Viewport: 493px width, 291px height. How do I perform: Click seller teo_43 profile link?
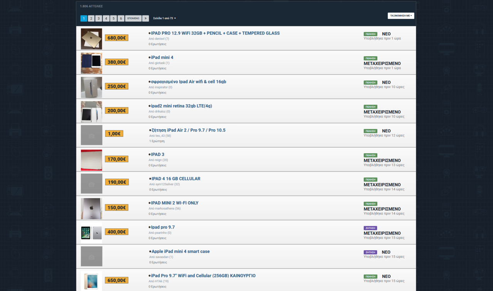pyautogui.click(x=160, y=136)
